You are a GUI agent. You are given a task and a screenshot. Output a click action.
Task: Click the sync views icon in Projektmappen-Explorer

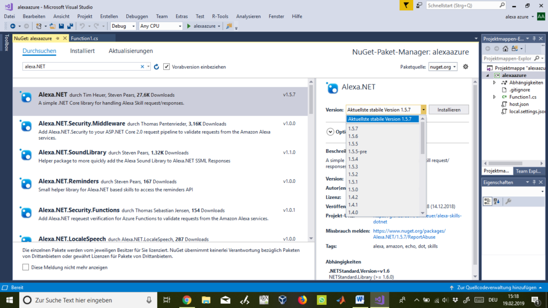514,49
